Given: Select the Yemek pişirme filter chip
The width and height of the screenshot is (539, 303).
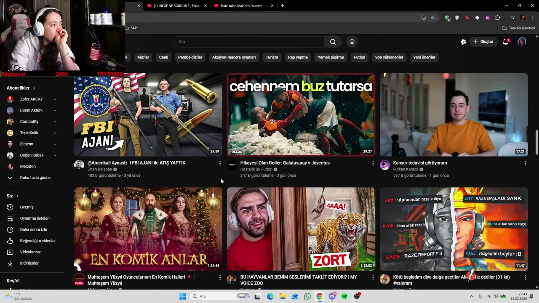Looking at the screenshot, I should [x=331, y=57].
